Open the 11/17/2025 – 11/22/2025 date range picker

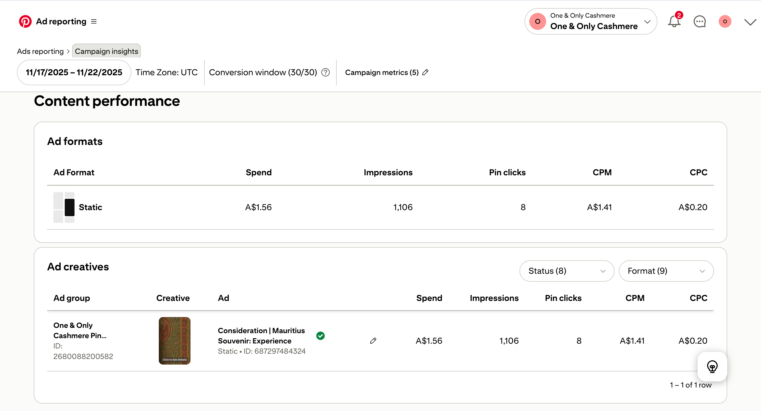(x=74, y=72)
